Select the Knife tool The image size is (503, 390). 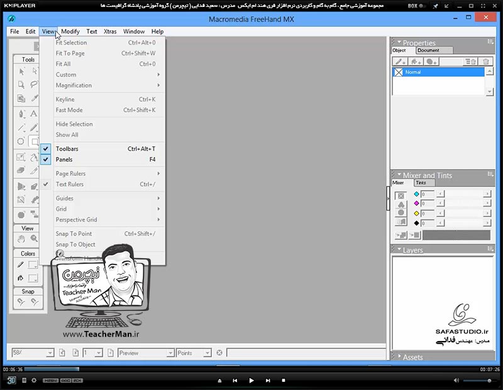coord(34,170)
